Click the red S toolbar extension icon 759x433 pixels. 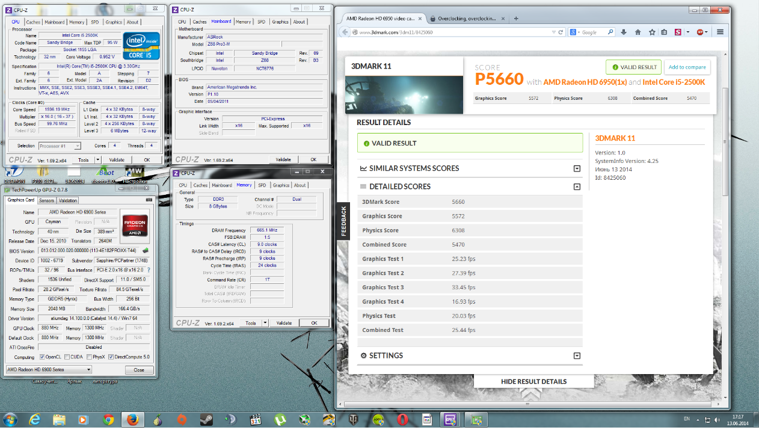tap(678, 32)
